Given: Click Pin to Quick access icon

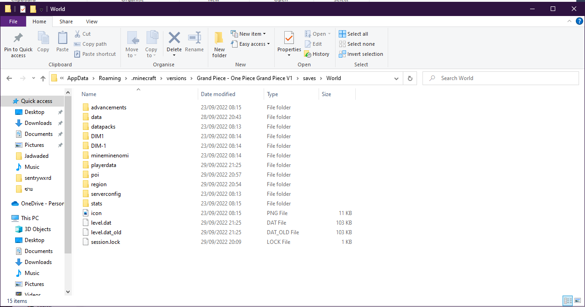Looking at the screenshot, I should pyautogui.click(x=18, y=38).
